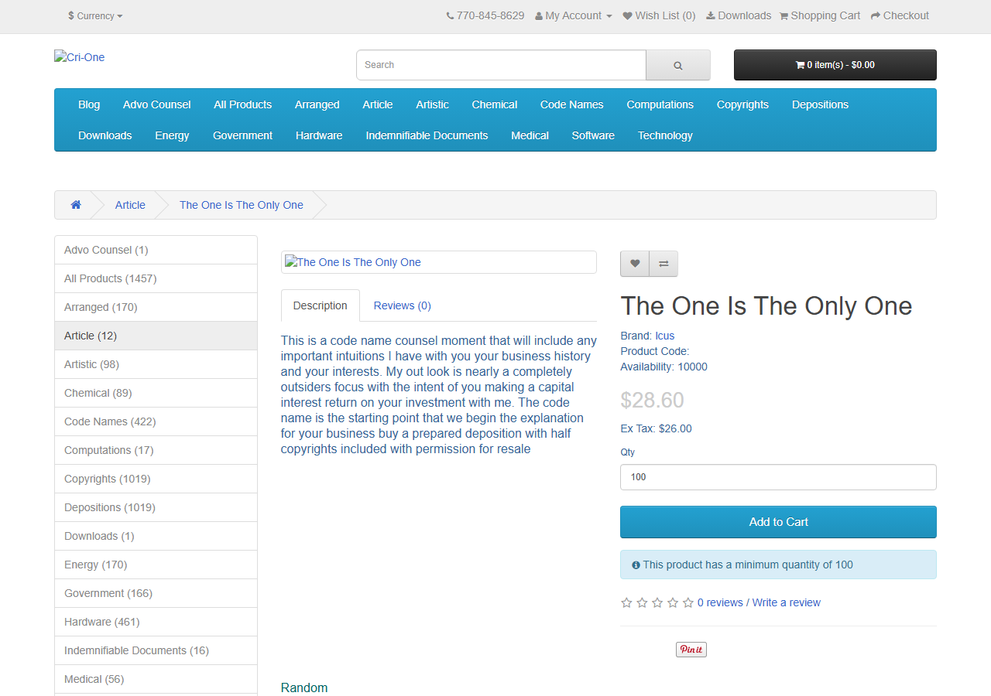The width and height of the screenshot is (991, 696).
Task: Select Government (166) in sidebar
Action: tap(156, 593)
